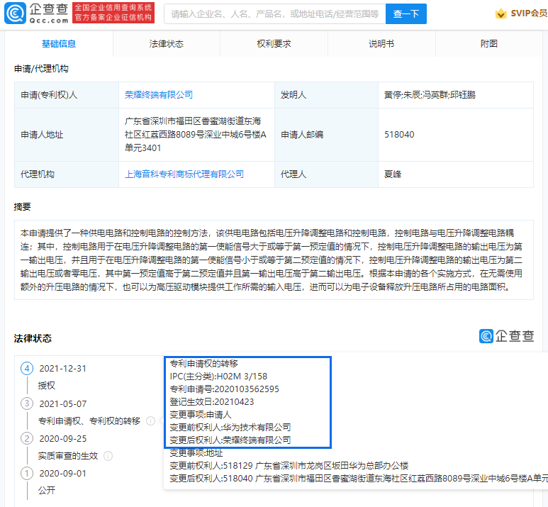Click the 企查查 watermark logo near 法律状态

point(506,336)
